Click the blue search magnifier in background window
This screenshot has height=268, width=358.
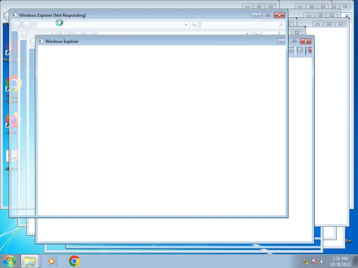[347, 16]
